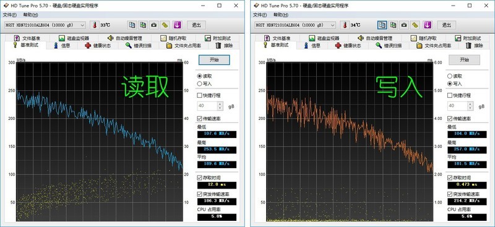Image resolution: width=495 pixels, height=227 pixels.
Task: Uncheck 突发传输速率 in read-test window
Action: (x=199, y=194)
